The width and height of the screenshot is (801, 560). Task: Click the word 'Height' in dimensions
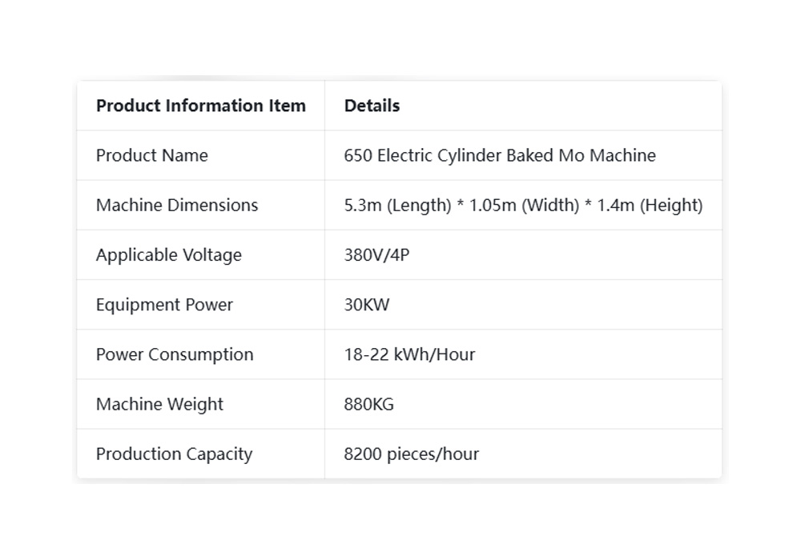[671, 205]
